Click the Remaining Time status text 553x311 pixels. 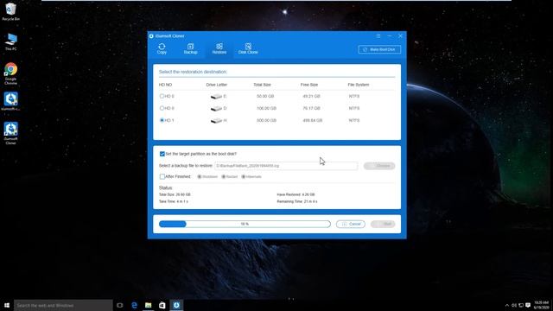coord(297,201)
